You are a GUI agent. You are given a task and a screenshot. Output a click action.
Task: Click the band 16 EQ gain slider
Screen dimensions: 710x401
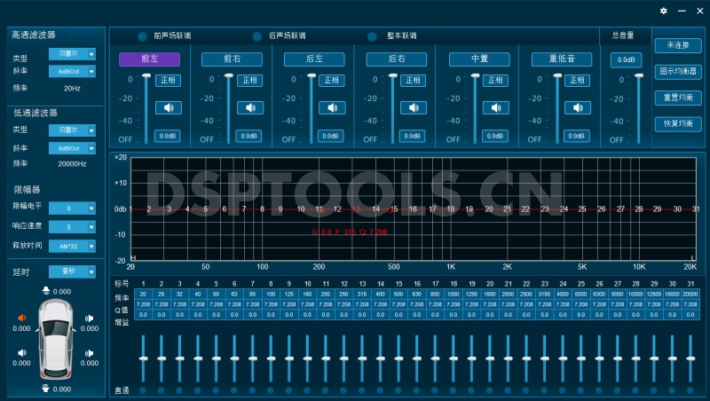[x=416, y=358]
